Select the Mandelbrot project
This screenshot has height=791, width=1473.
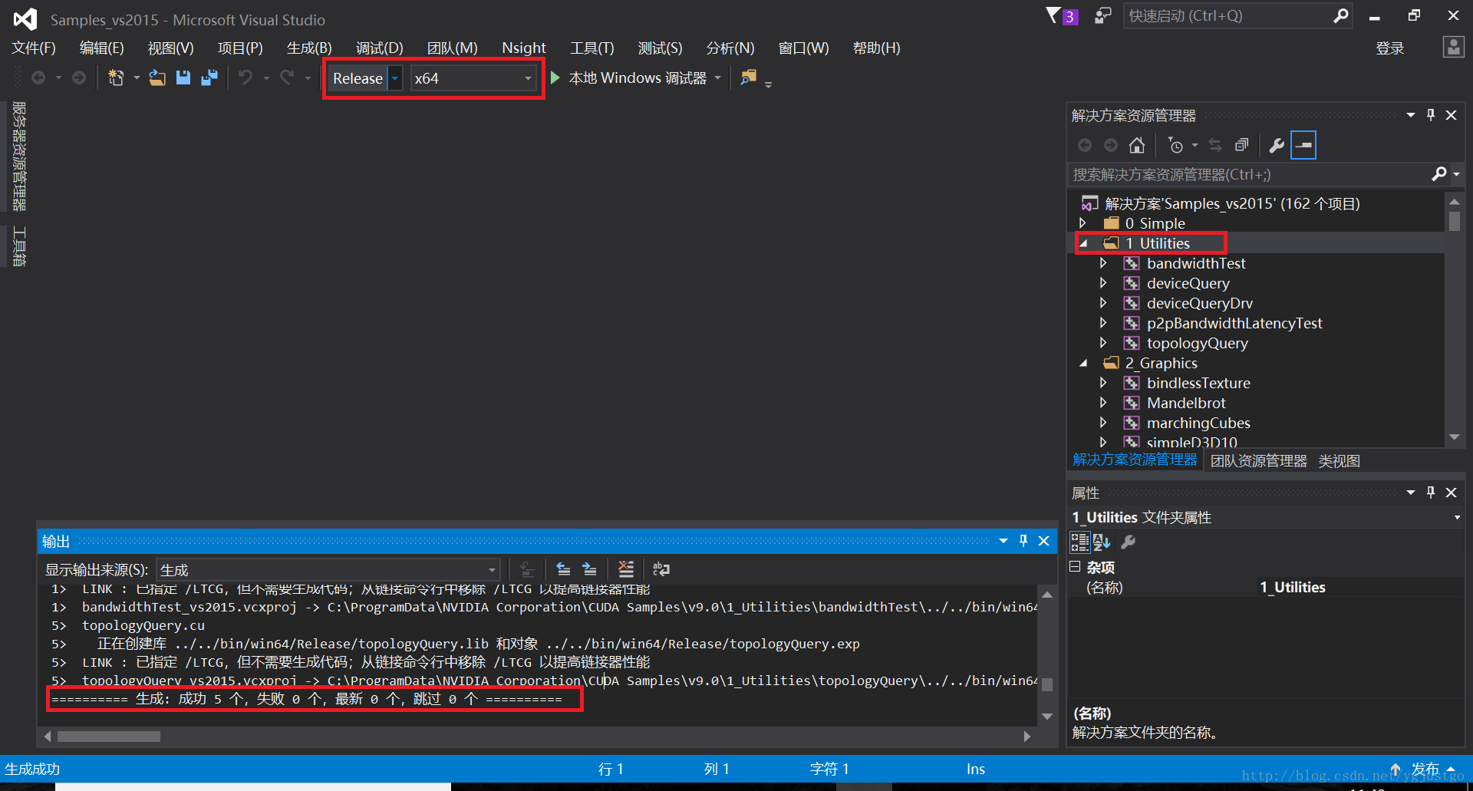1186,403
